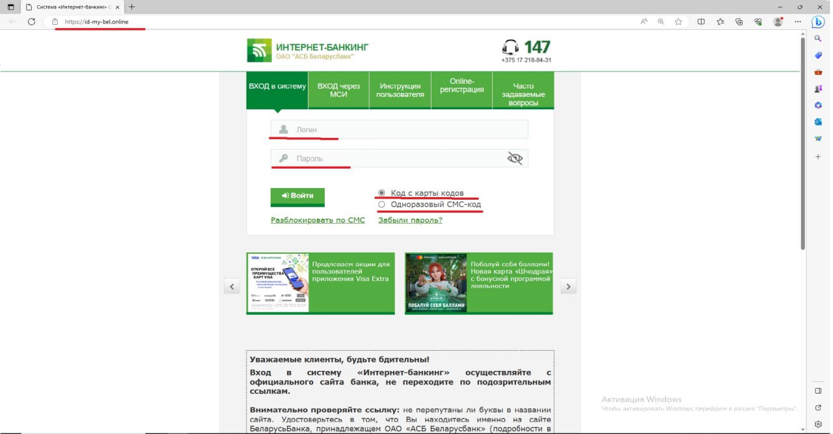Screen dimensions: 833x434
Task: Open the Favorites list icon
Action: pos(720,21)
